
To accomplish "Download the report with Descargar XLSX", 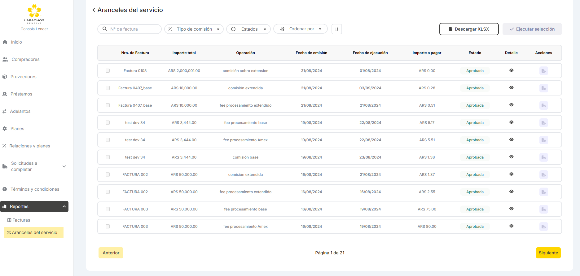I will [469, 29].
